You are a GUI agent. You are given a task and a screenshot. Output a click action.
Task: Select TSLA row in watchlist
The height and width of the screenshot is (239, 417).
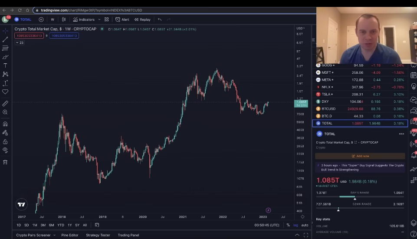(x=360, y=94)
